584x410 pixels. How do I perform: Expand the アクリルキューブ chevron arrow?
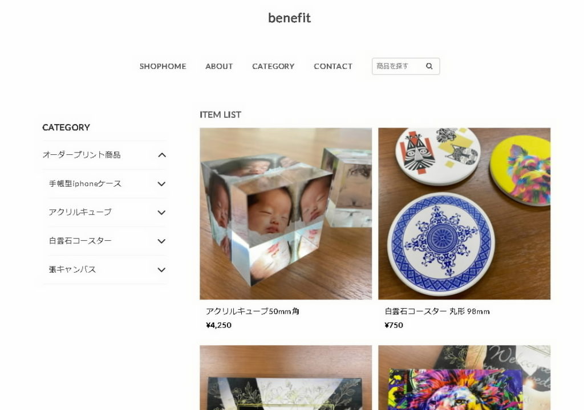pos(161,212)
